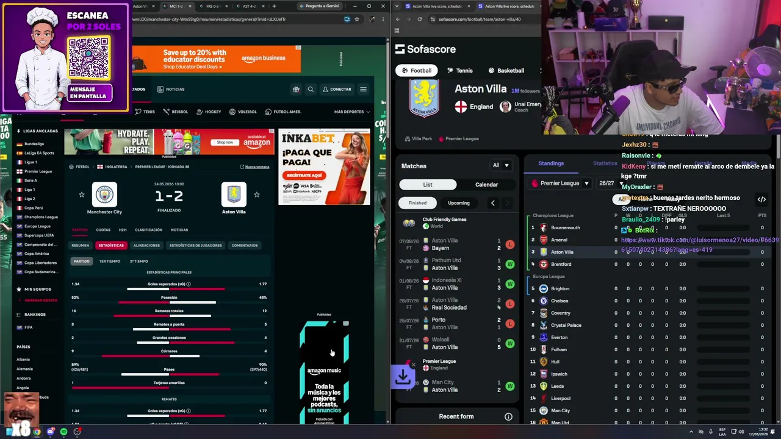Open Copa Perú in pinned leagues
Screen dimensions: 781x439
click(x=33, y=208)
